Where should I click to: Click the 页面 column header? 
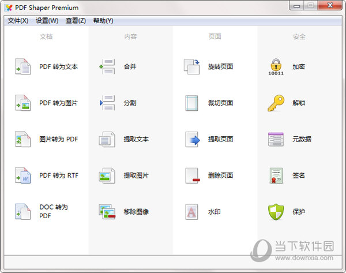pos(215,36)
